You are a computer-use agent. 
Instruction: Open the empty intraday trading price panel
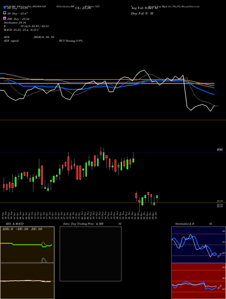pos(90,254)
